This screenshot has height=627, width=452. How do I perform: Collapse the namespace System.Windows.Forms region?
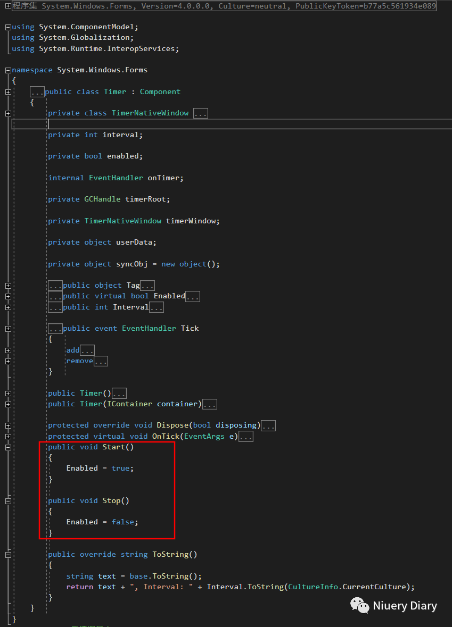7,70
